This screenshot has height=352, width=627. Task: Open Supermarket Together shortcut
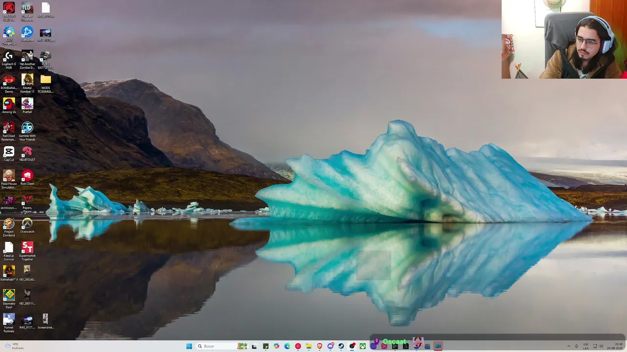[27, 251]
